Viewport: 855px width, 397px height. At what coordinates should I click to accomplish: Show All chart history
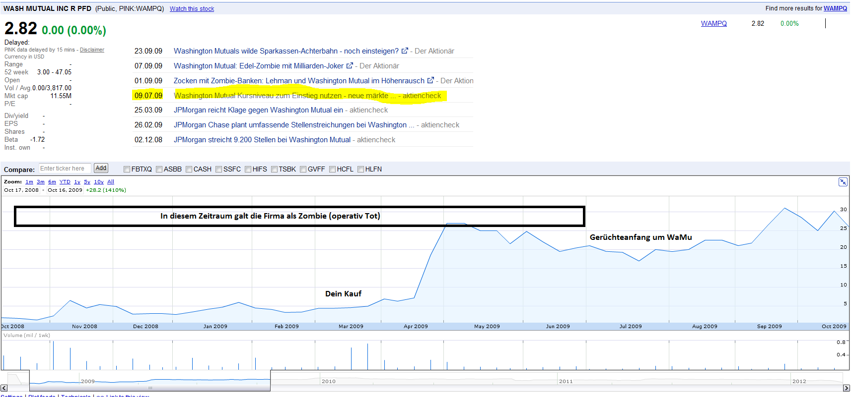tap(111, 182)
